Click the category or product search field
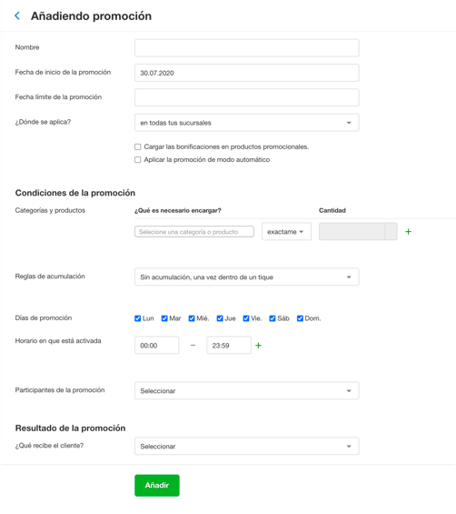 tap(194, 232)
